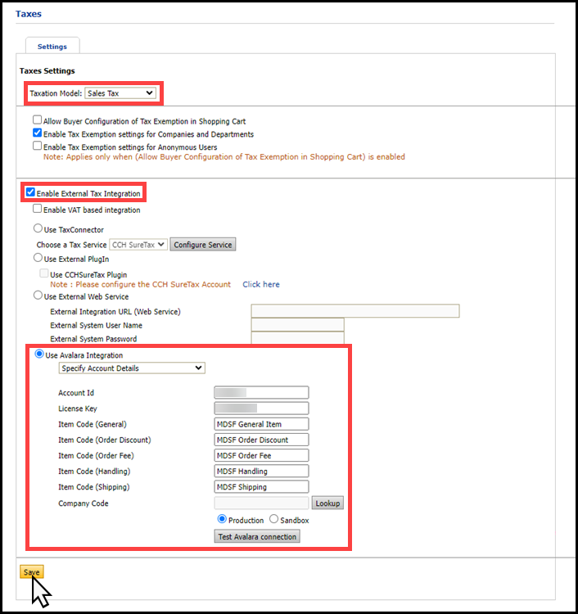This screenshot has height=614, width=578.
Task: Click the Configure Service button
Action: pyautogui.click(x=203, y=244)
